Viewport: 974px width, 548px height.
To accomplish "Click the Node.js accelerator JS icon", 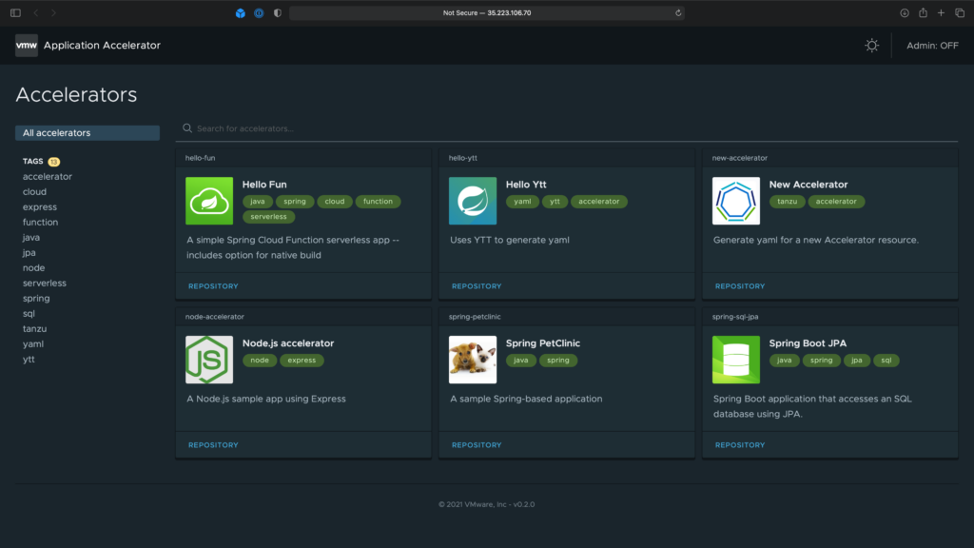I will click(x=209, y=360).
